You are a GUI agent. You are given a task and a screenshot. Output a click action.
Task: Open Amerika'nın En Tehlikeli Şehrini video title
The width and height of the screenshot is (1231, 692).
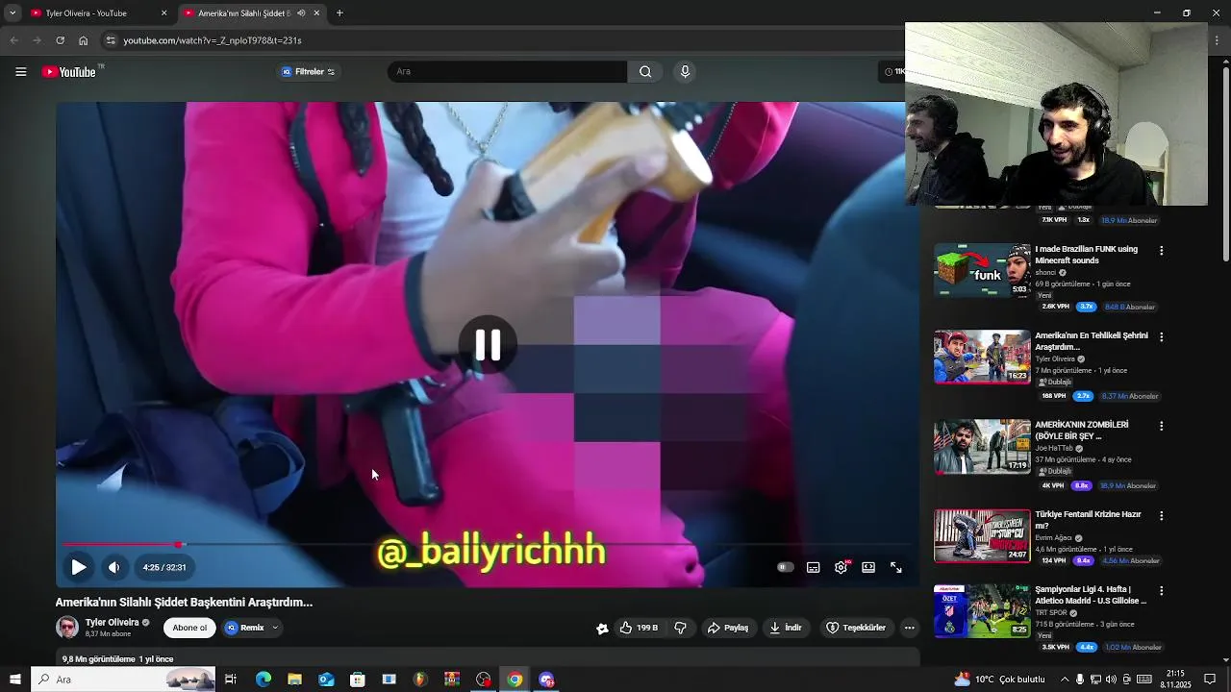click(1092, 341)
